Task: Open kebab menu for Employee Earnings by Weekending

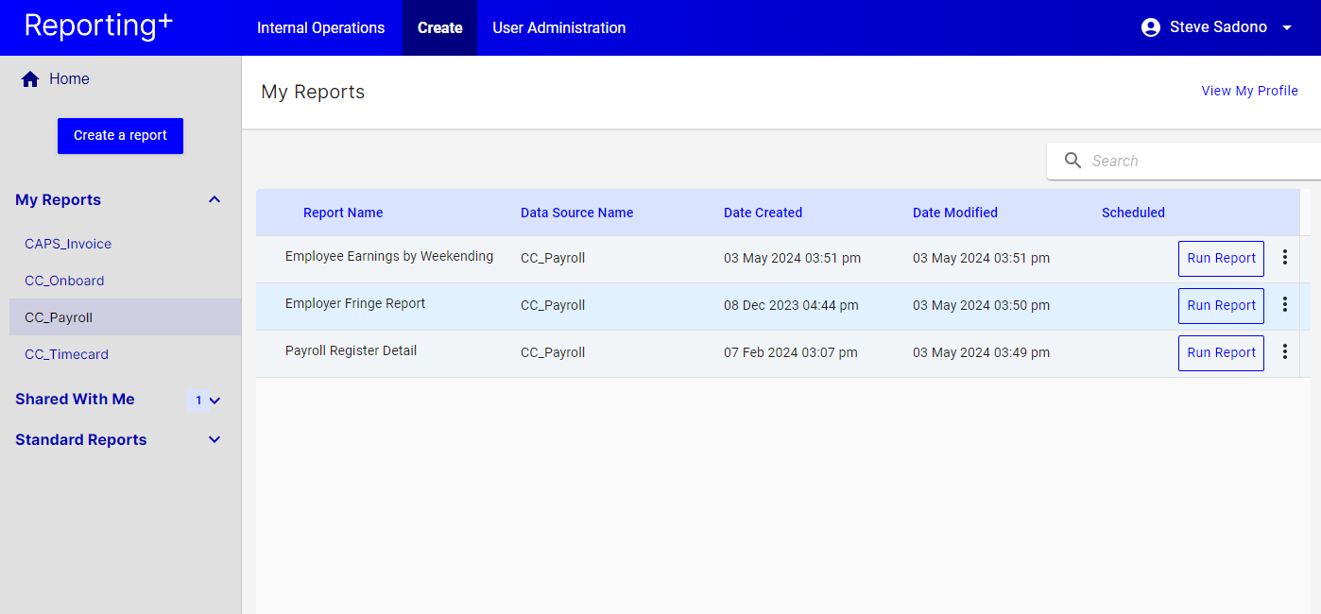Action: [1284, 257]
